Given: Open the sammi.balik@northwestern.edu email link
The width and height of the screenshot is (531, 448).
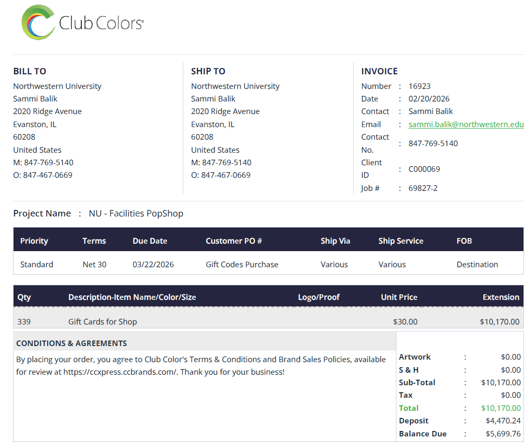Looking at the screenshot, I should [466, 124].
